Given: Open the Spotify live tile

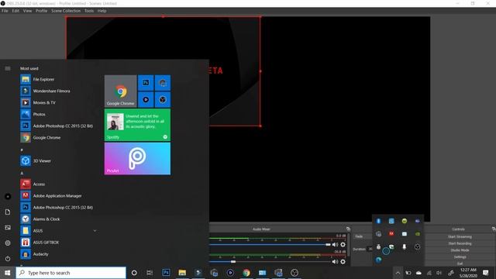Looking at the screenshot, I should (137, 125).
